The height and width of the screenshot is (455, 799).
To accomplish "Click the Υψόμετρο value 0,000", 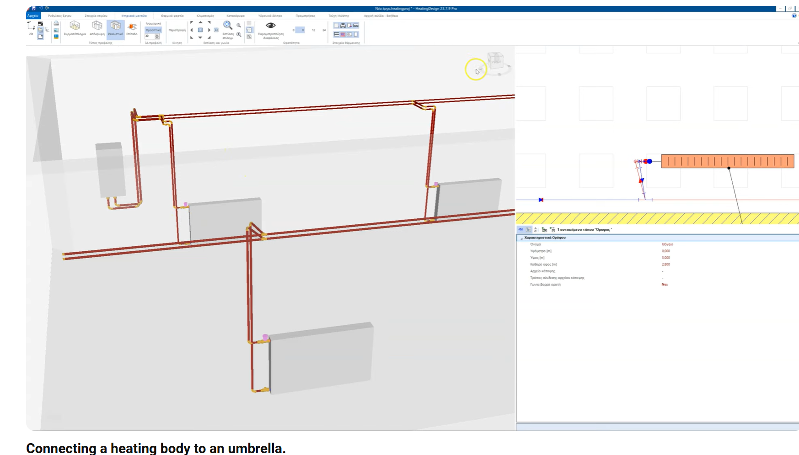I will point(666,251).
